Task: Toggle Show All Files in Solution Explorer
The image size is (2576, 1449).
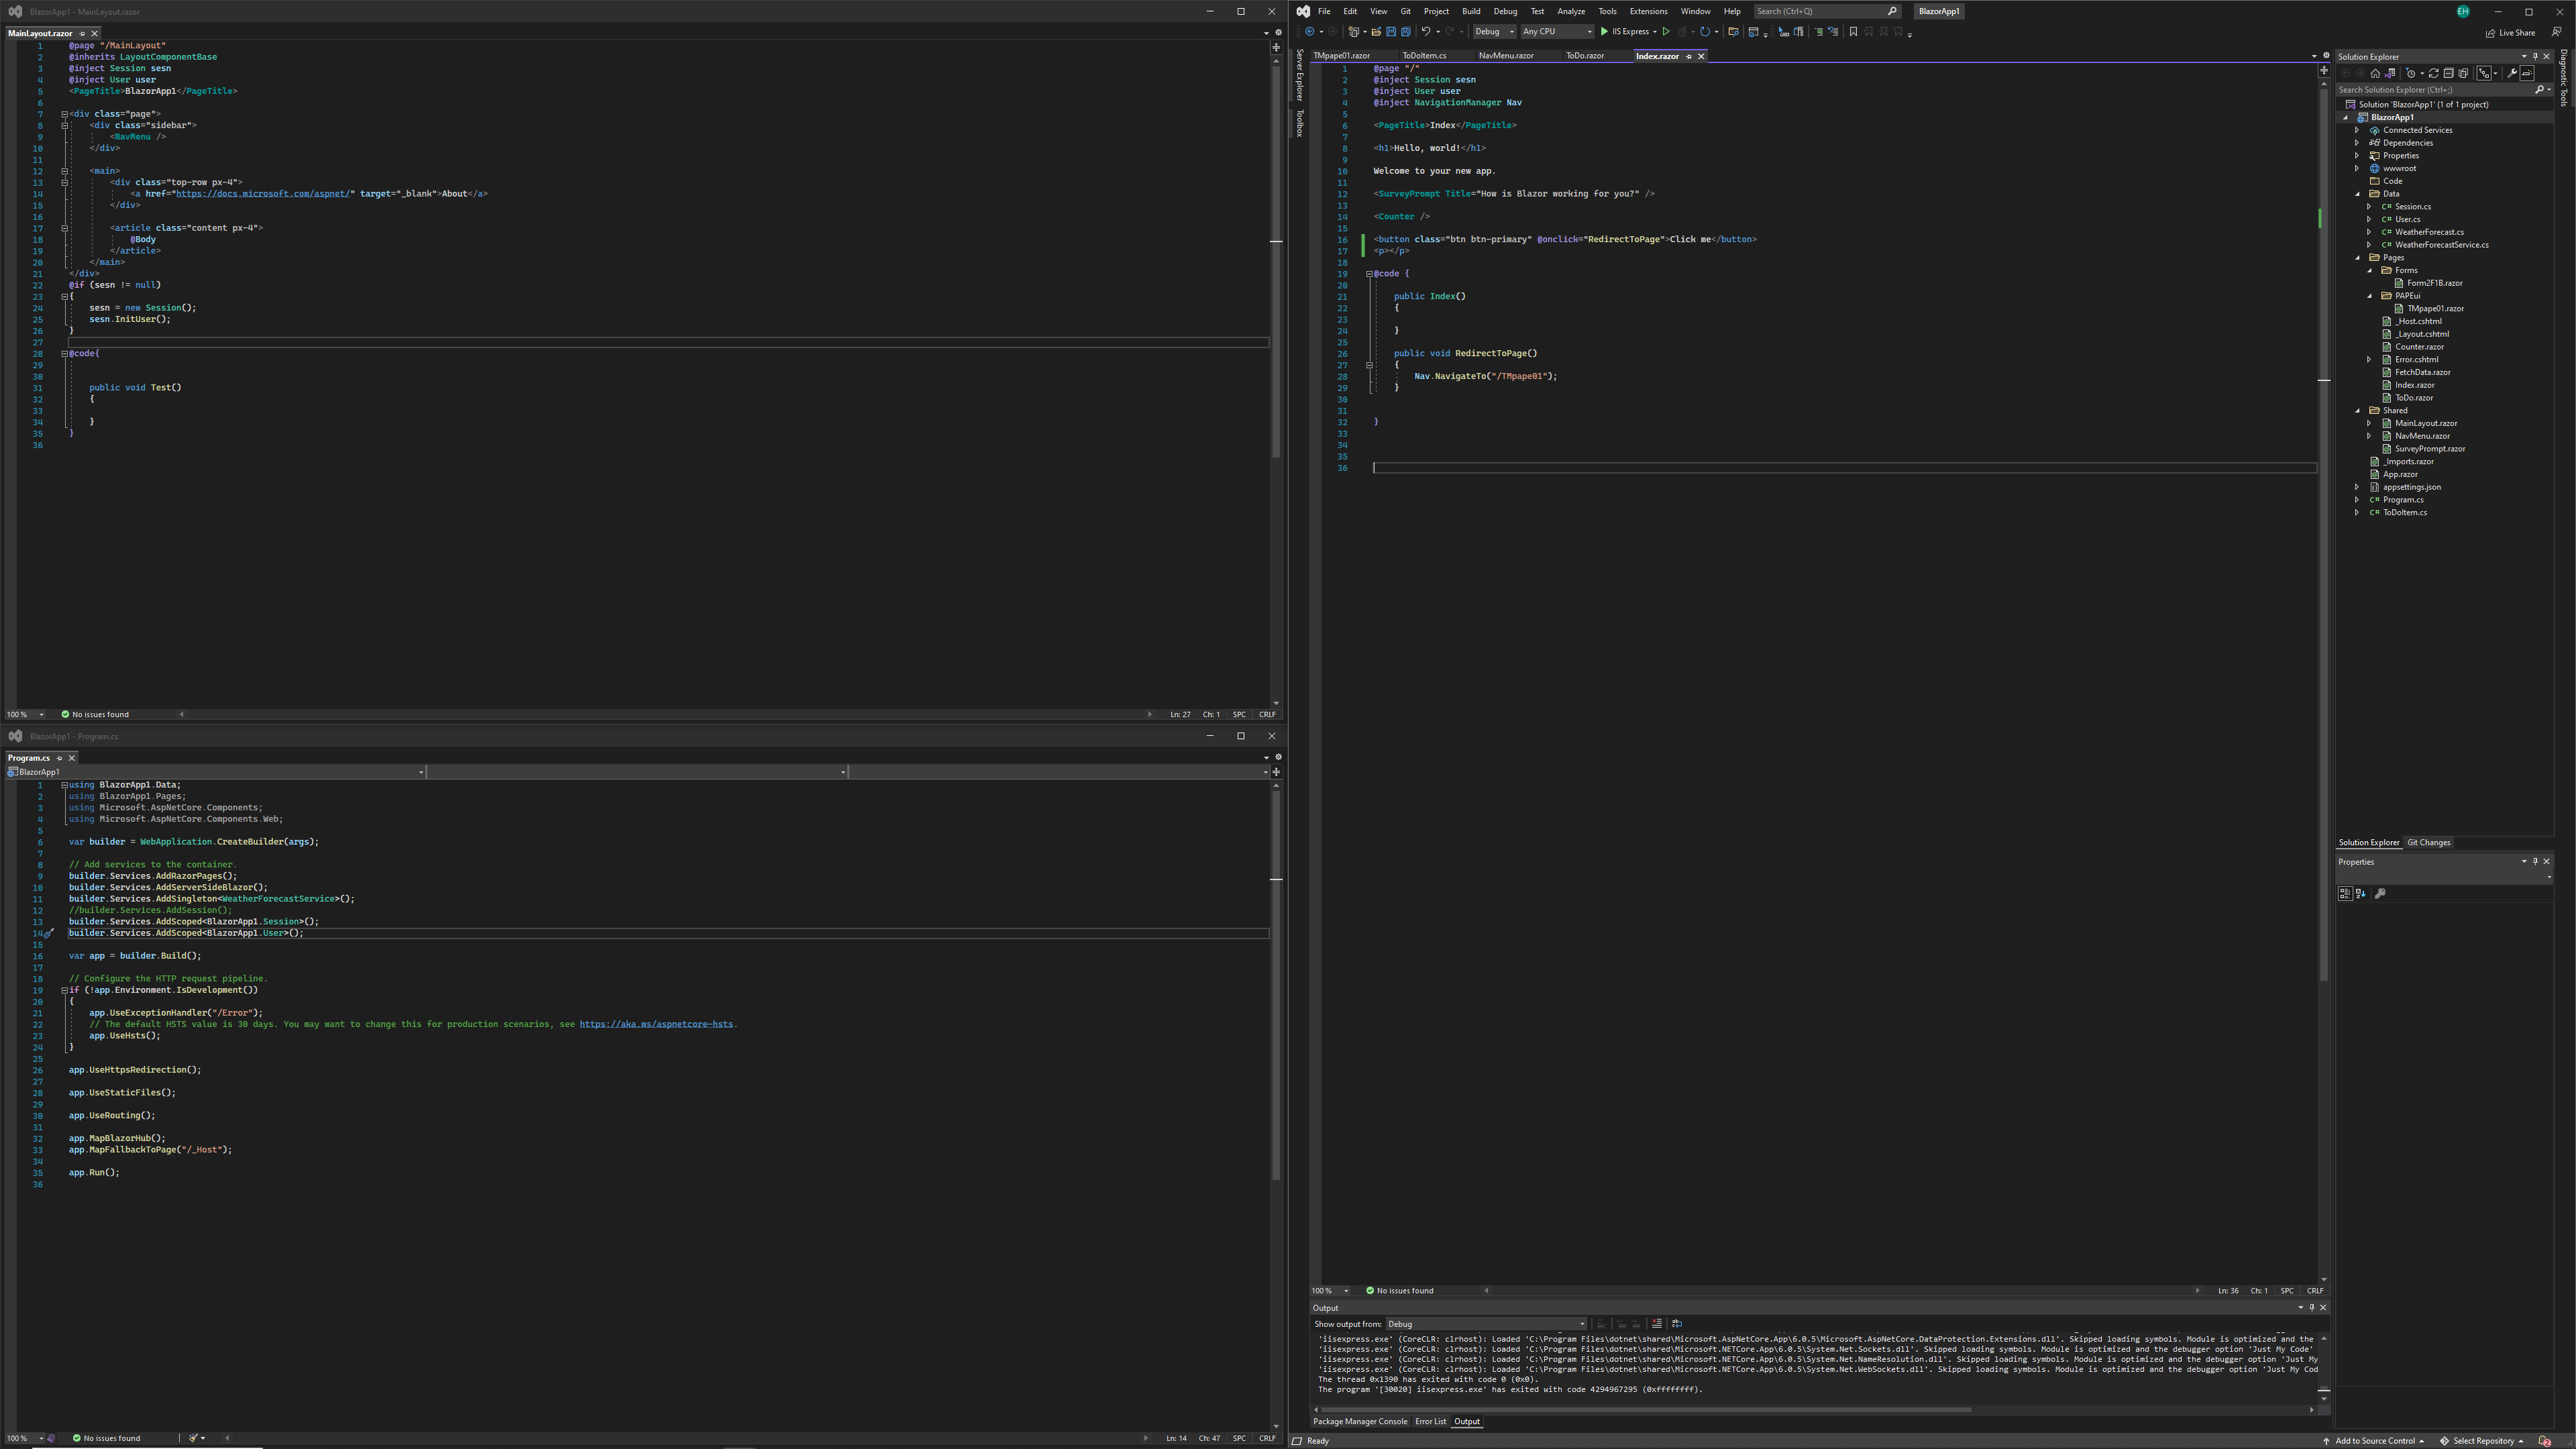Action: [2464, 74]
